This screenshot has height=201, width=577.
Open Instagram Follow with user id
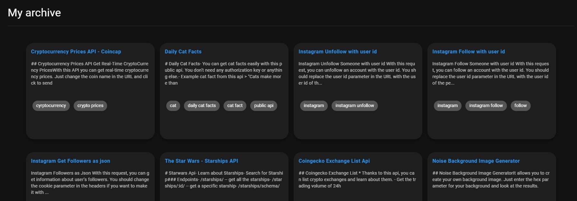click(468, 51)
